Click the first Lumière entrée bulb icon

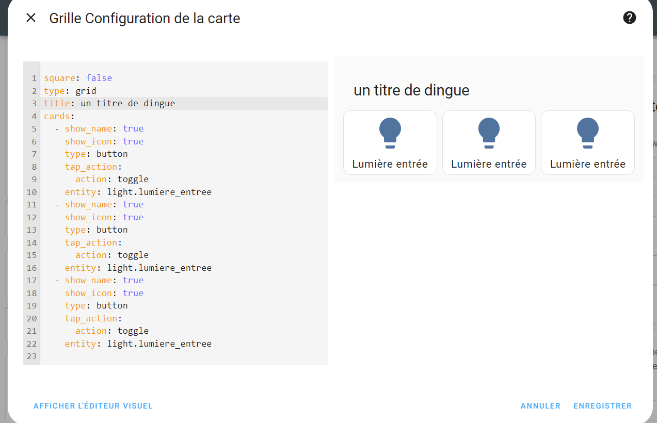click(x=390, y=133)
